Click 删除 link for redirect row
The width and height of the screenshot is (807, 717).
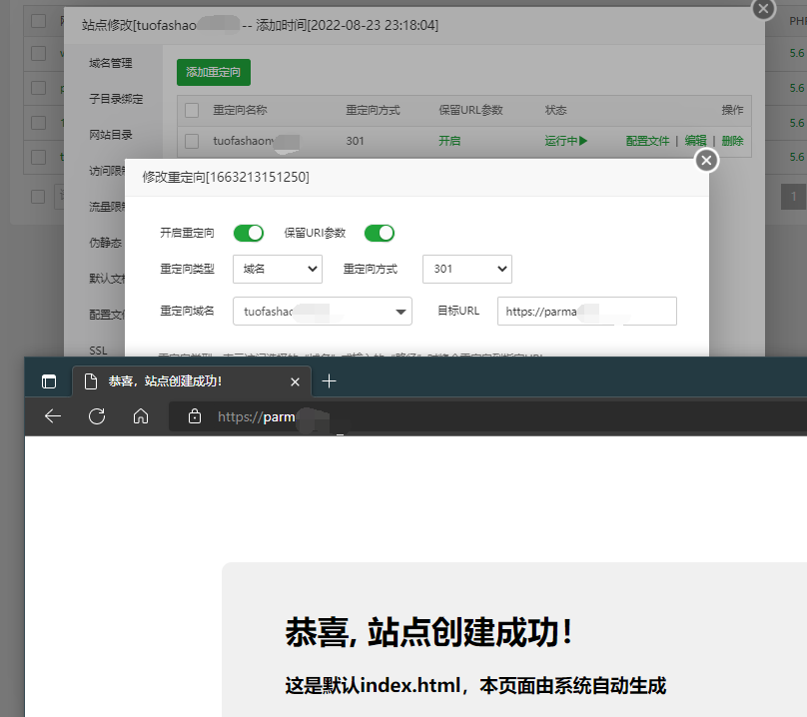coord(732,141)
